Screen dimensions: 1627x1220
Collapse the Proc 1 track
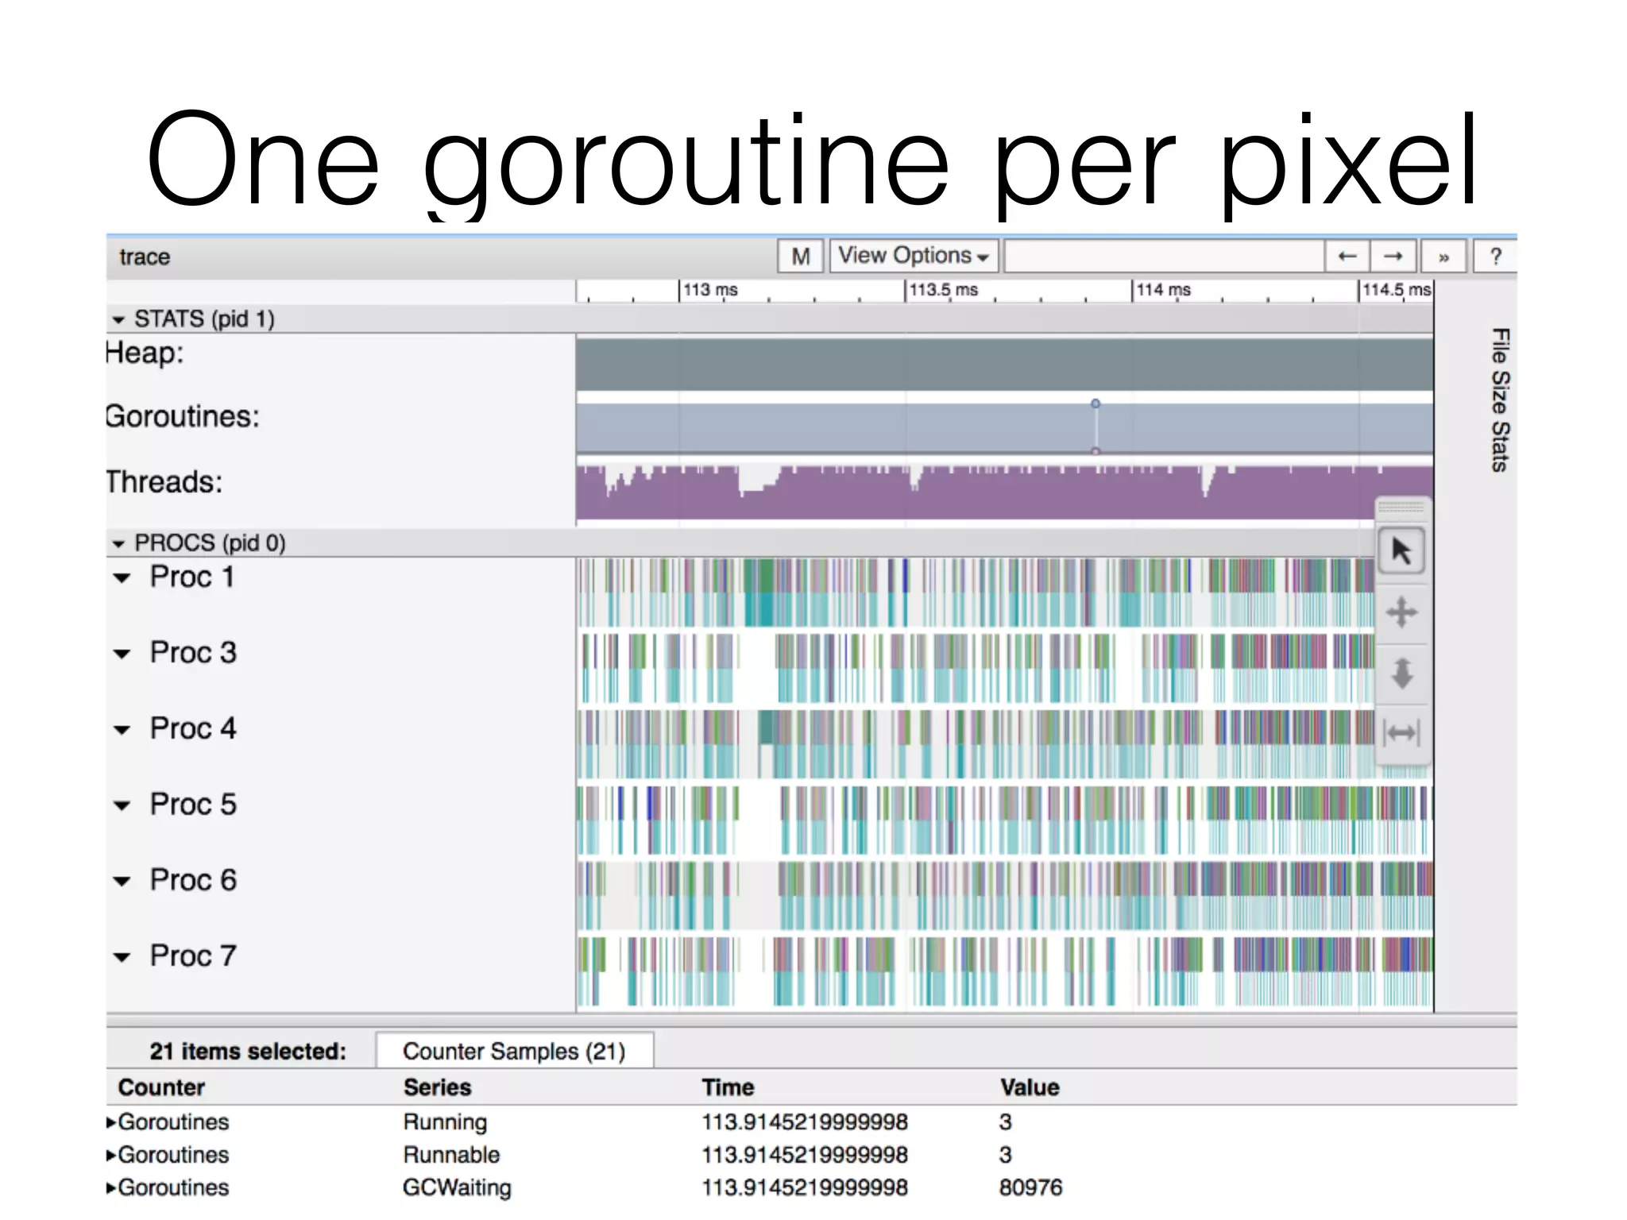coord(122,578)
